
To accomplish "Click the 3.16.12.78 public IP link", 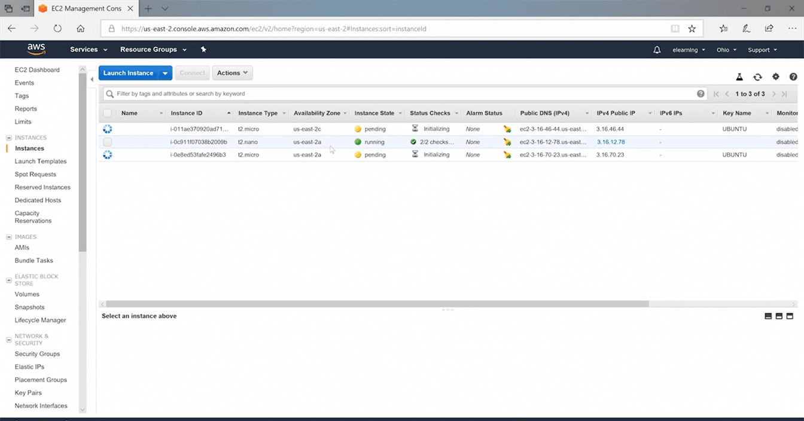I will pyautogui.click(x=611, y=142).
